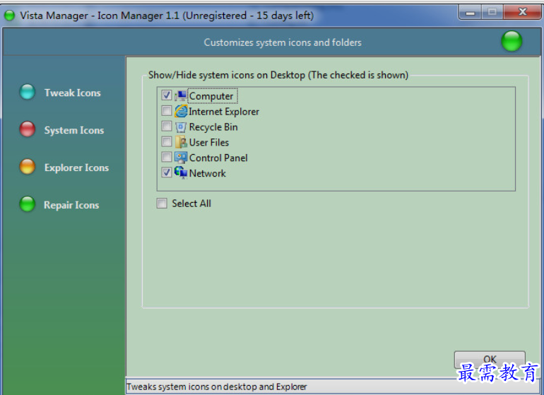Viewport: 544px width, 395px height.
Task: Click the green app icon in title bar
Action: [9, 16]
